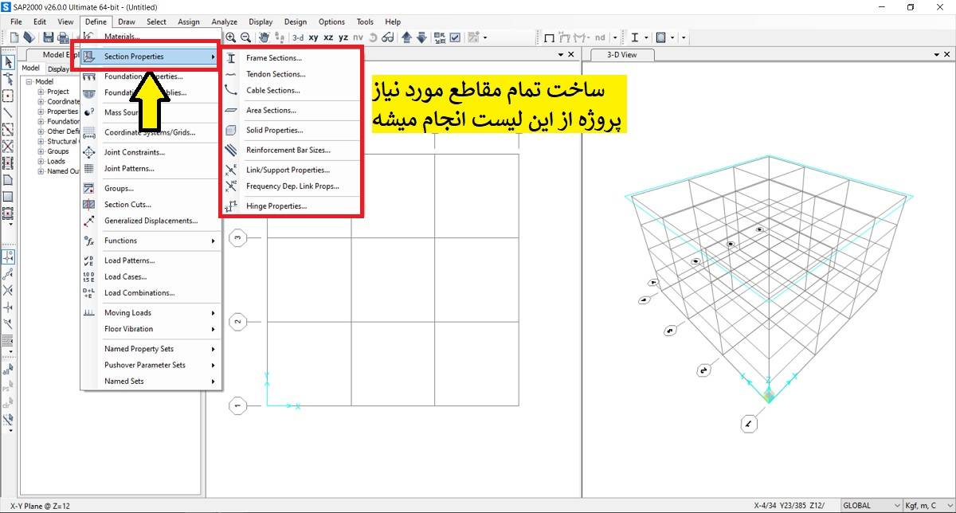Switch to 3-d view button

298,37
